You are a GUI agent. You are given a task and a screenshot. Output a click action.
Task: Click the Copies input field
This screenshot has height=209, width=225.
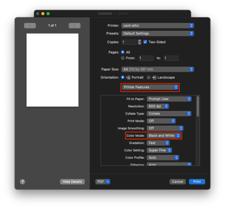point(129,42)
